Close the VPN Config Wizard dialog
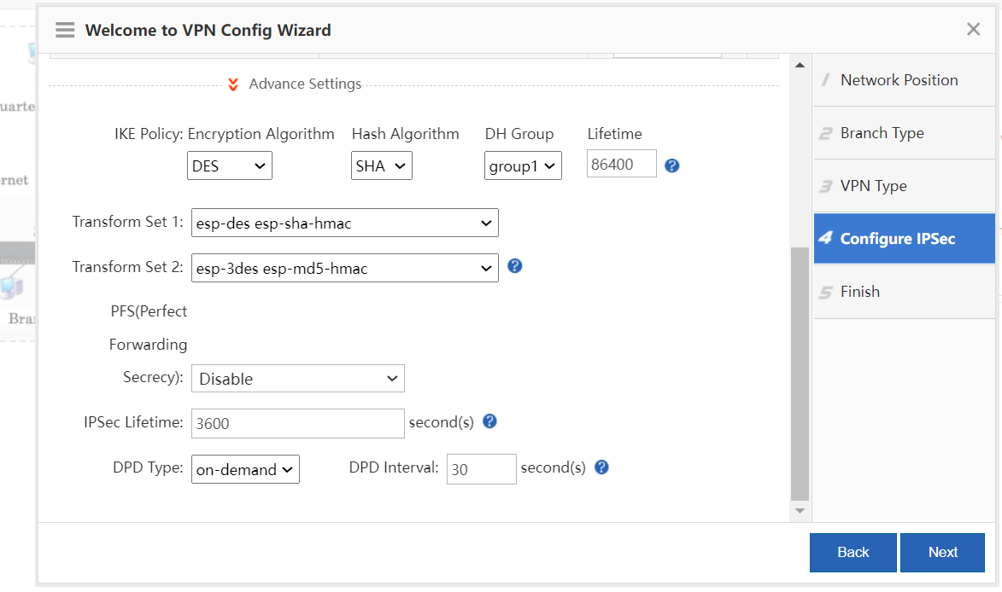The image size is (1002, 592). pos(973,30)
